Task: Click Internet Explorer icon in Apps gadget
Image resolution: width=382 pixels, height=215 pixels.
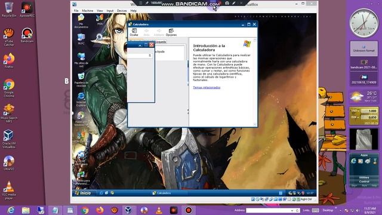Action: (353, 161)
